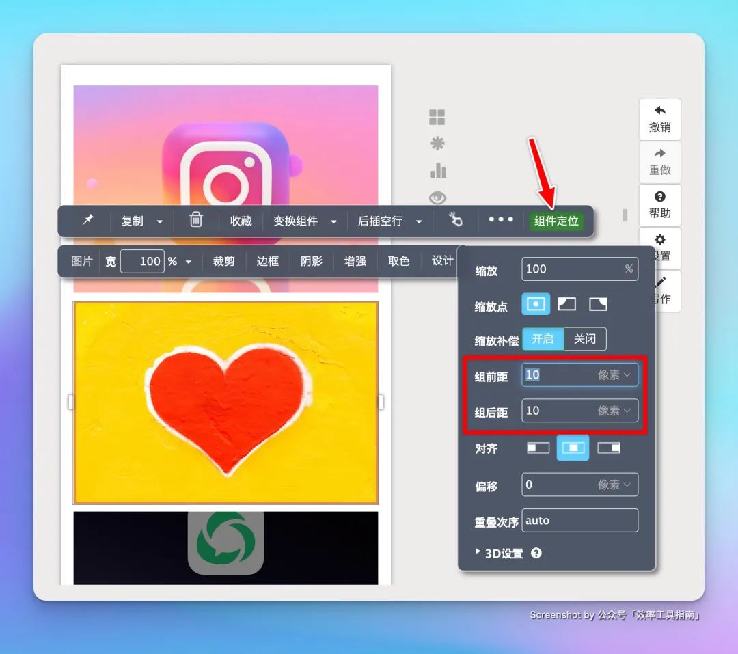Turn off 缩放补偿 with 关闭
This screenshot has height=654, width=738.
(585, 339)
